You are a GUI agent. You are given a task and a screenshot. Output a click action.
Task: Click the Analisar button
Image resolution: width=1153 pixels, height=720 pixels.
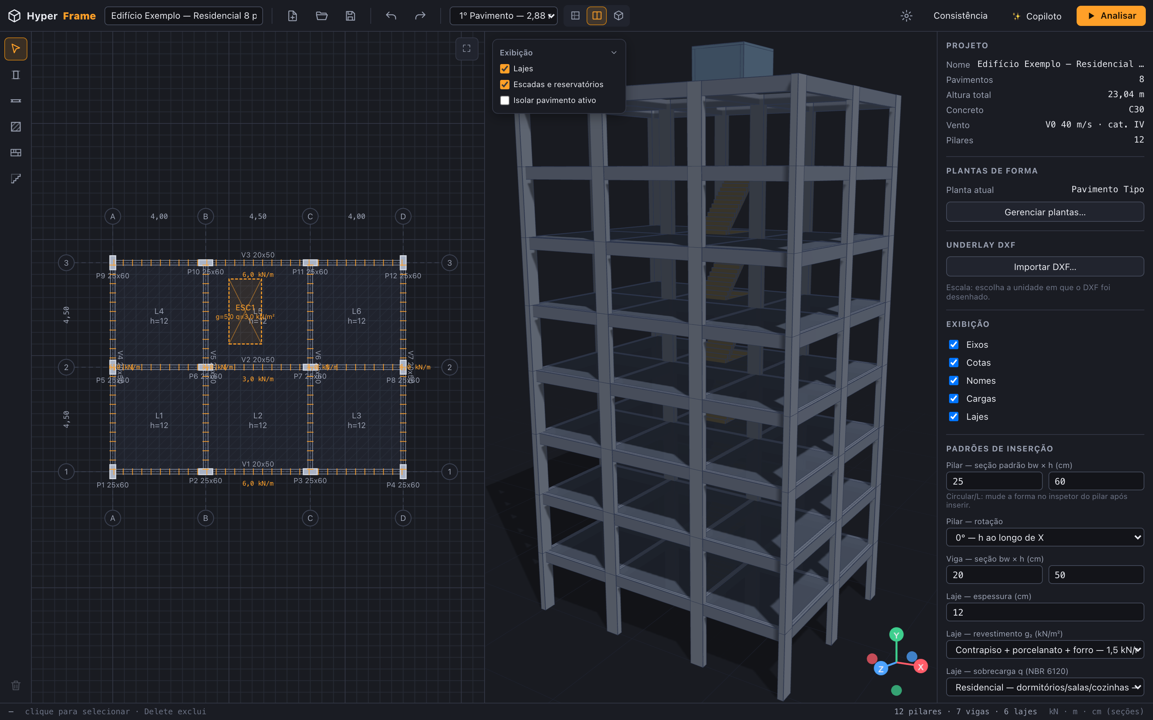1110,16
